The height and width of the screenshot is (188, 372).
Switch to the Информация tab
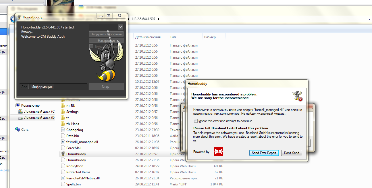(42, 87)
